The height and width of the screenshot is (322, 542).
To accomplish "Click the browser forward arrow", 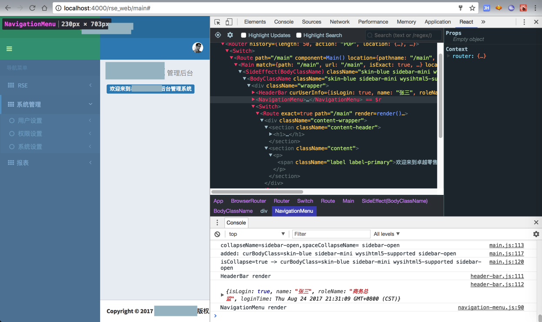I will [20, 8].
